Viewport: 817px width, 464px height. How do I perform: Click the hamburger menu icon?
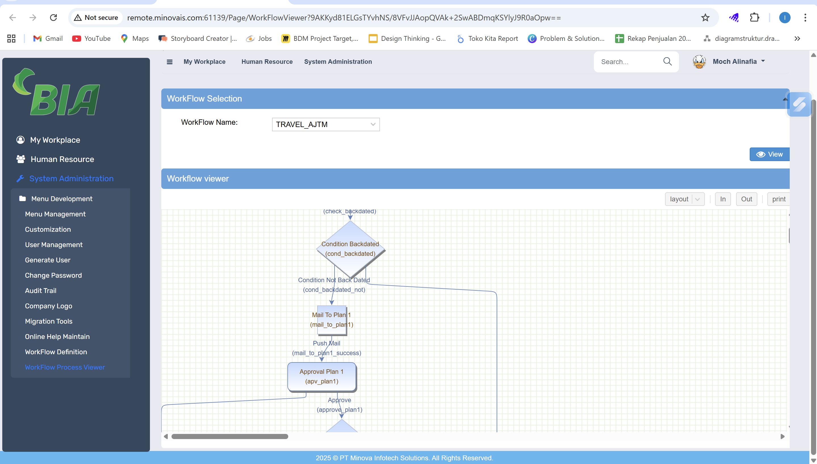click(x=170, y=62)
